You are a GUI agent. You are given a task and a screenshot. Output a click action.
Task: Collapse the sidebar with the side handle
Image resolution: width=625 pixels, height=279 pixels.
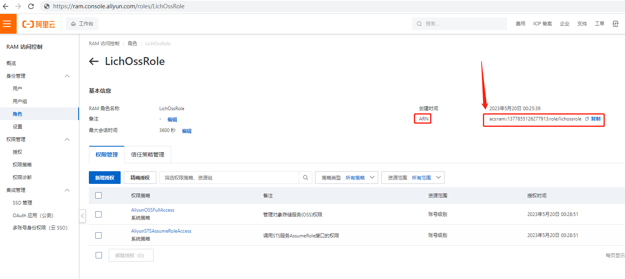83,216
